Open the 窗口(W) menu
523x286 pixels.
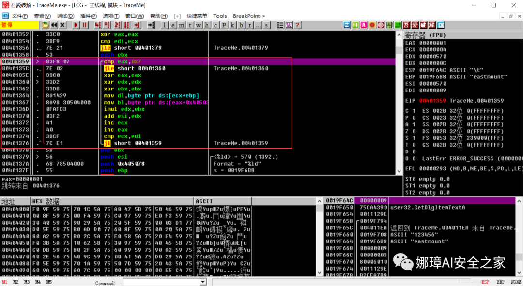point(135,16)
